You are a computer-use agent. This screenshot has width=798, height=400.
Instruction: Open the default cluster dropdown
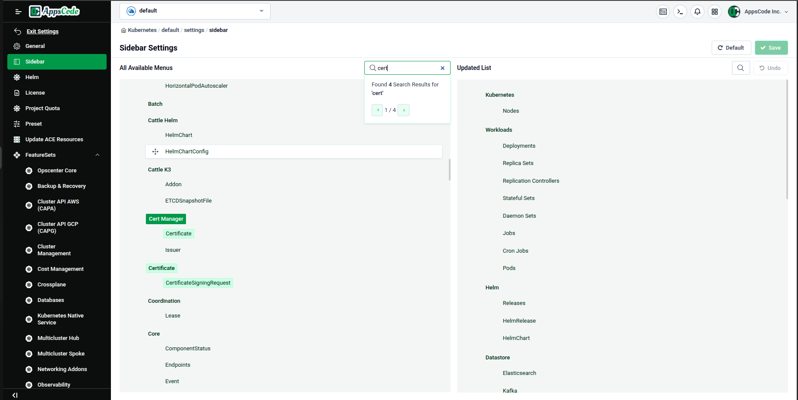195,11
